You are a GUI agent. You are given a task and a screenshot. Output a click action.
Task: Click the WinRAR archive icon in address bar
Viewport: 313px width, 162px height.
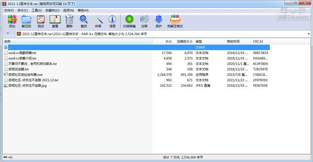19,34
